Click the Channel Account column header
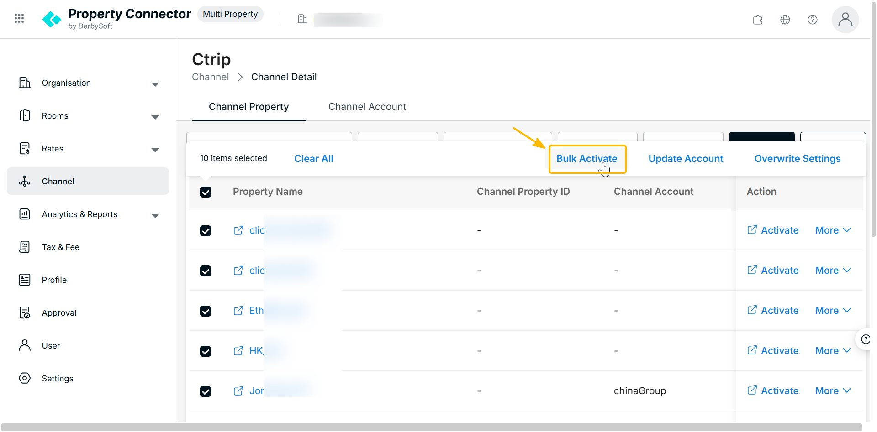The height and width of the screenshot is (432, 877). click(654, 192)
